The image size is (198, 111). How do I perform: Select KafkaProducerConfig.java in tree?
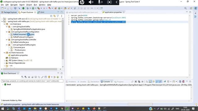point(23,37)
